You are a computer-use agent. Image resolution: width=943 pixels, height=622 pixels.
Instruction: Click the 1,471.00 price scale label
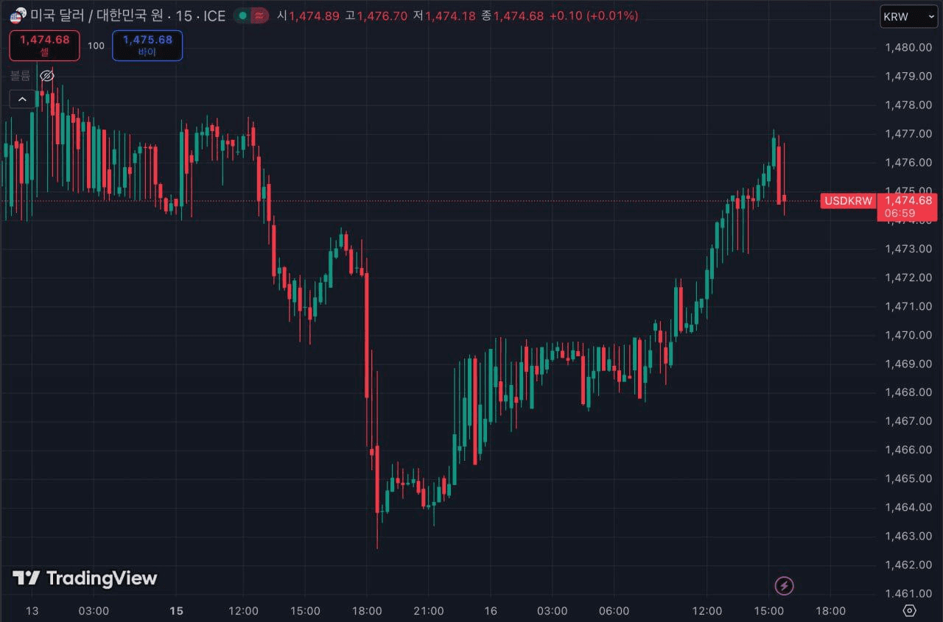click(x=908, y=306)
